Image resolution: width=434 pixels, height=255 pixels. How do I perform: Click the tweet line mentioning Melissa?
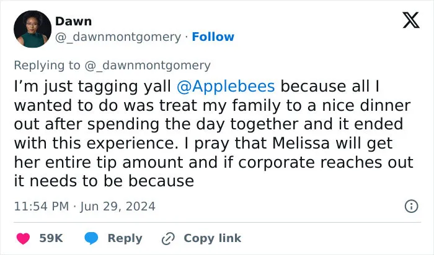point(203,144)
